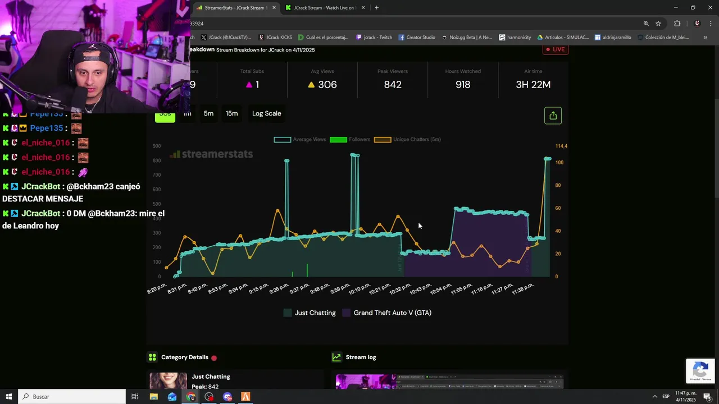Viewport: 719px width, 404px height.
Task: Open the Noiz.gg Beta bookmark
Action: (x=466, y=38)
